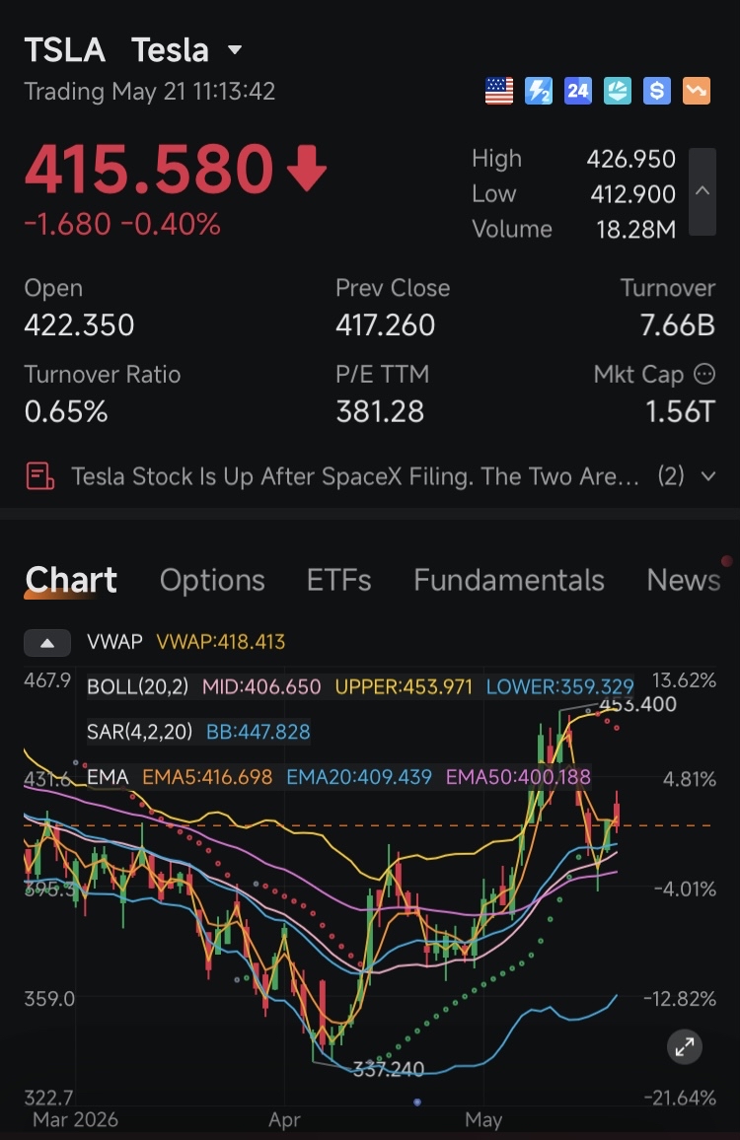This screenshot has height=1140, width=740.
Task: Switch to the ETFs tab
Action: click(x=339, y=580)
